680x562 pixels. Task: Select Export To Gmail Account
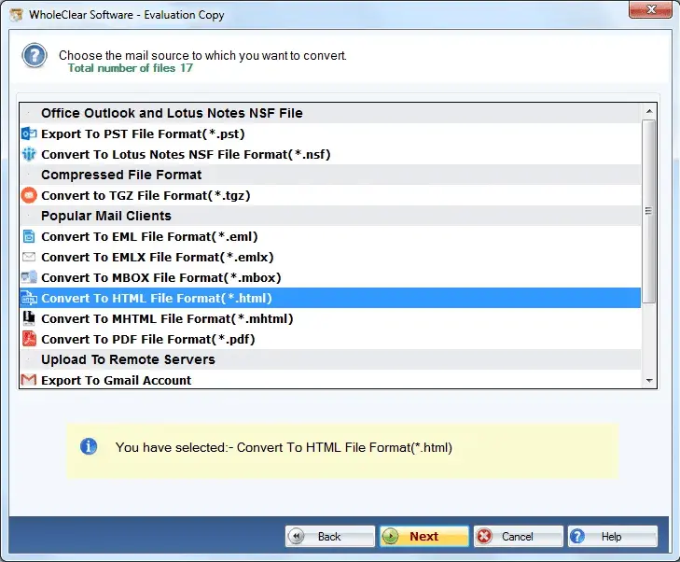330,380
